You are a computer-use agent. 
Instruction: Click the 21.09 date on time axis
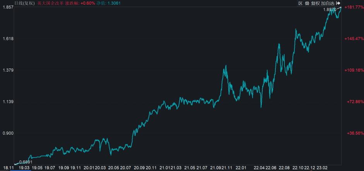coord(217,167)
